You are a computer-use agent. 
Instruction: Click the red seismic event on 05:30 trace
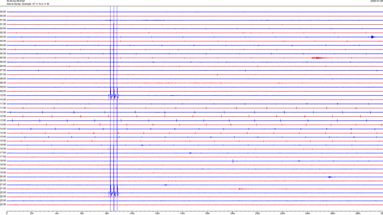[318, 58]
